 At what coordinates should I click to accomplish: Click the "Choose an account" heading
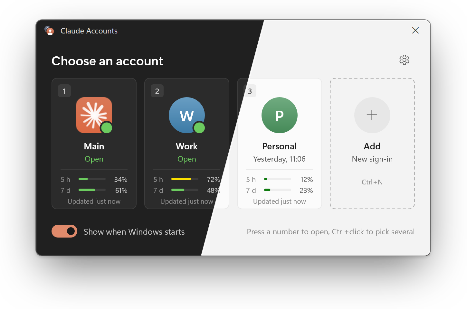tap(108, 61)
